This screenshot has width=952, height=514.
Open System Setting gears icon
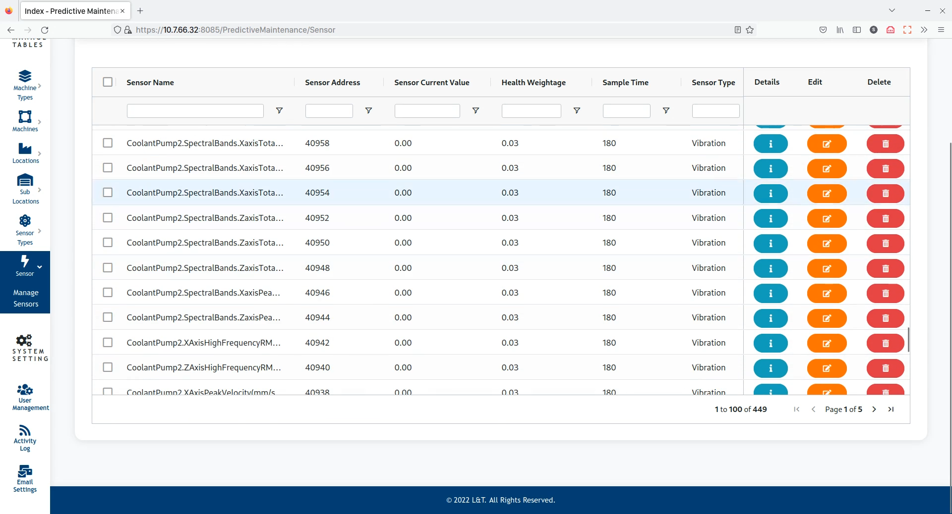[x=24, y=340]
